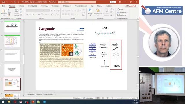Toggle align text right
Screen dimensions: 185x104
coord(69,14)
